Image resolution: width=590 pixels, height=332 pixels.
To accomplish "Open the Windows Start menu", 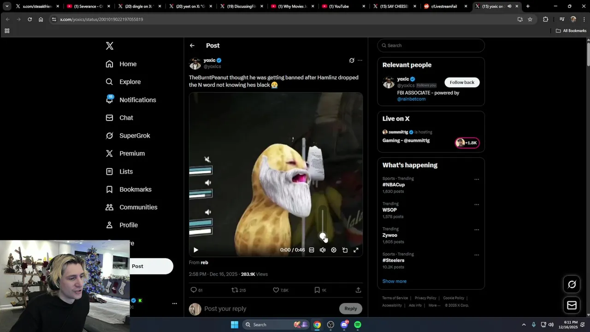I will tap(235, 325).
